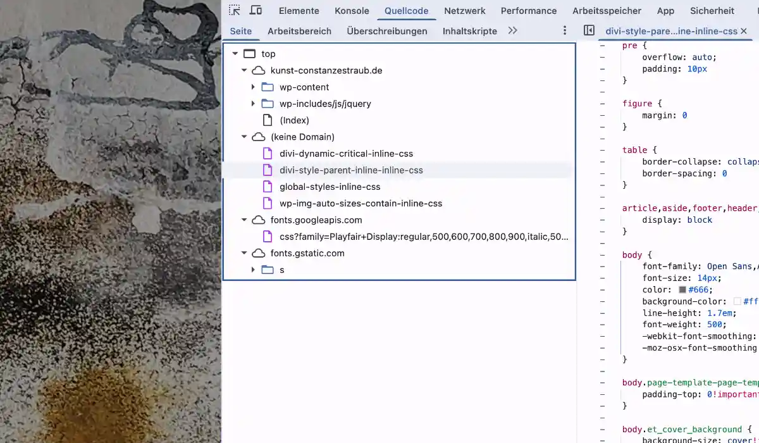Select the divi-style-parent editor file tab

point(672,31)
